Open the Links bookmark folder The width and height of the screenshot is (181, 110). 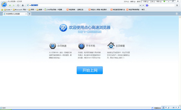8,10
